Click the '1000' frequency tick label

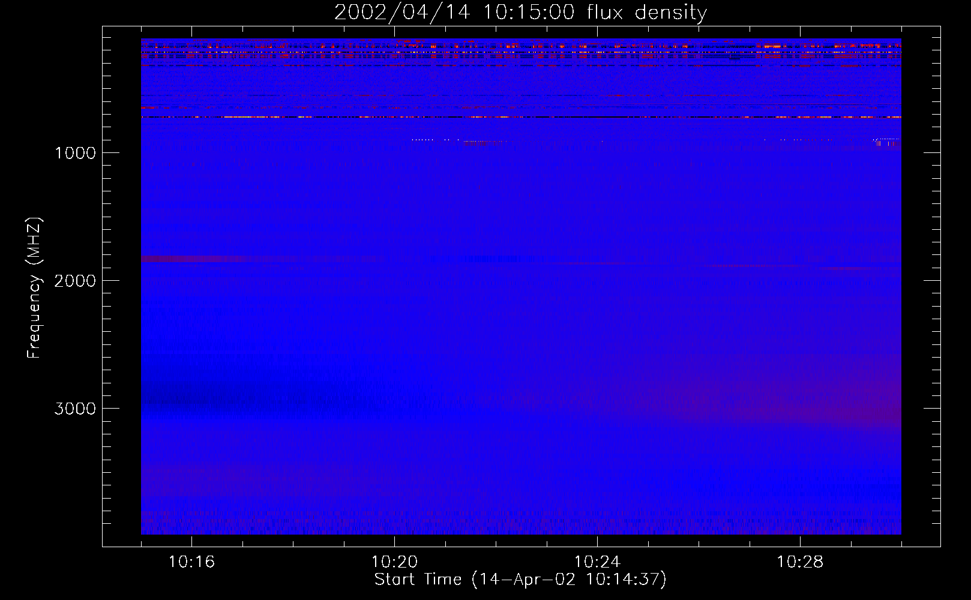(75, 153)
